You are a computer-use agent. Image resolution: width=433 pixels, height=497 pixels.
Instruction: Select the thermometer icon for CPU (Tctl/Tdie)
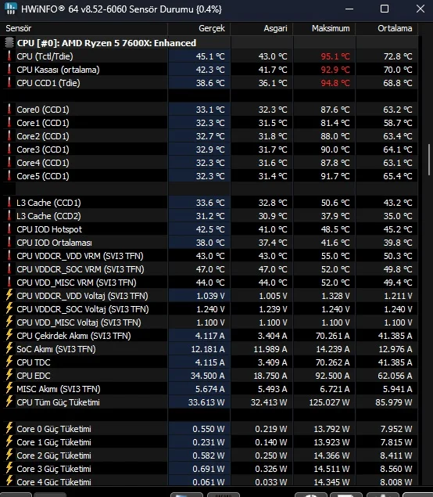tap(9, 56)
